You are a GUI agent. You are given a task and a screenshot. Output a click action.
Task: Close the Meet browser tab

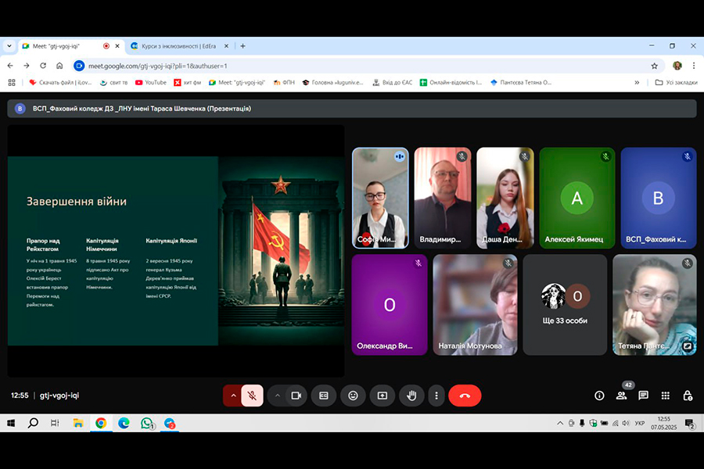pyautogui.click(x=117, y=46)
